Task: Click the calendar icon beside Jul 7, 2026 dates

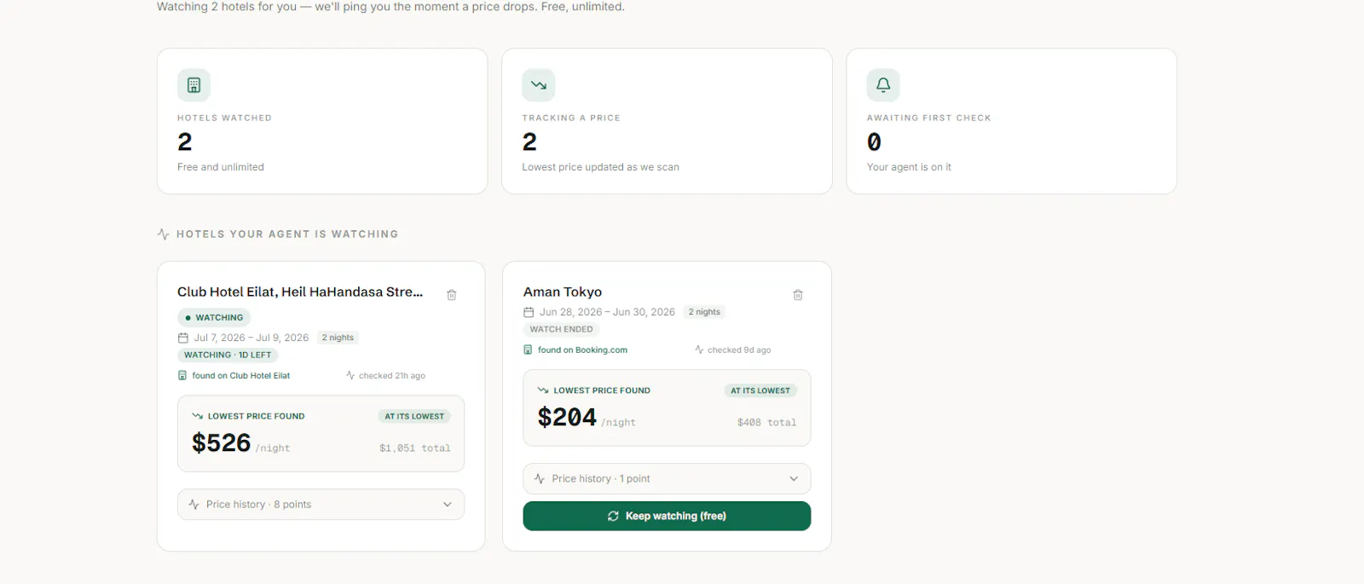Action: point(182,338)
